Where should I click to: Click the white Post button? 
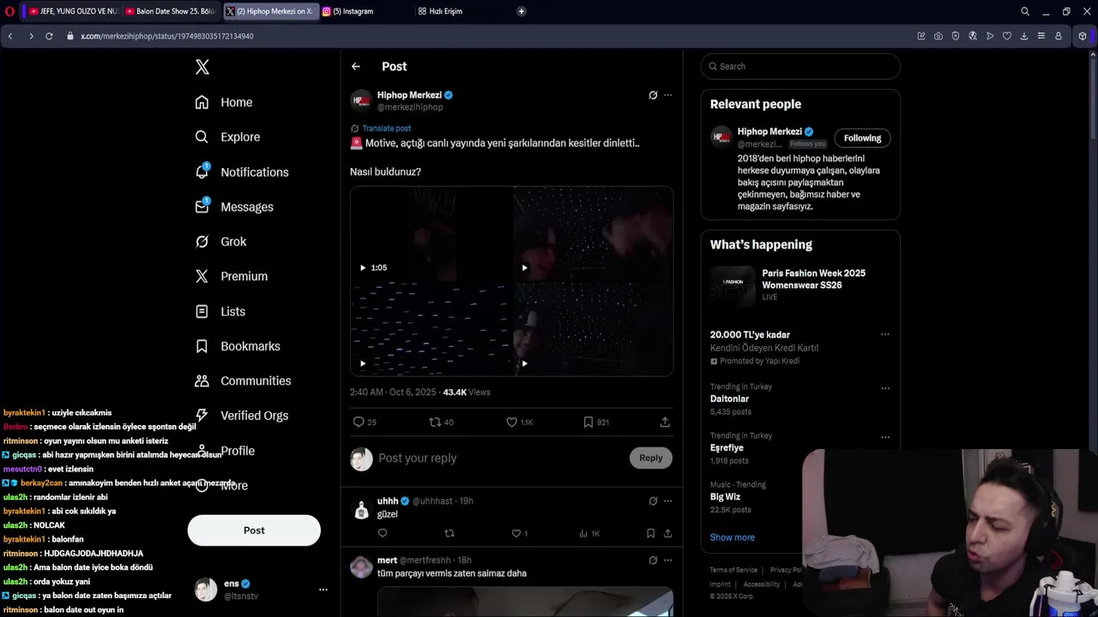click(254, 530)
